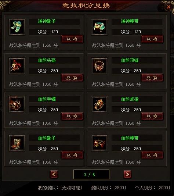Screen dimensions: 174x196
Task: Redeem the 血煞腰带 item
Action: pyautogui.click(x=152, y=155)
